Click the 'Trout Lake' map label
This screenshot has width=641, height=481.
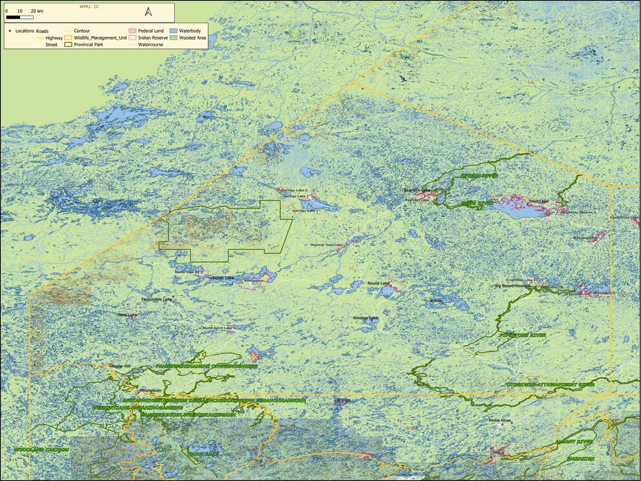(538, 202)
